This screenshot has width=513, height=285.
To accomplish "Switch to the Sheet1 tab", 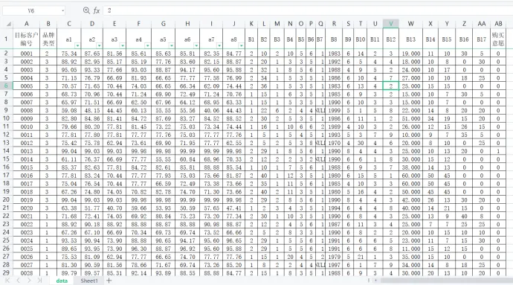I will (x=89, y=281).
